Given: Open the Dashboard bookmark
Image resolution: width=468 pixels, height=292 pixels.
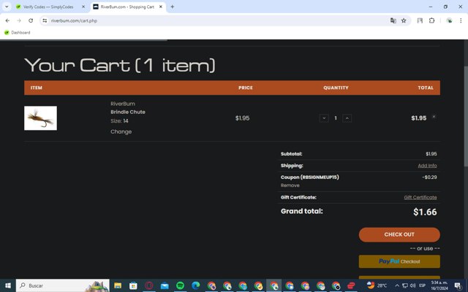Looking at the screenshot, I should (18, 32).
